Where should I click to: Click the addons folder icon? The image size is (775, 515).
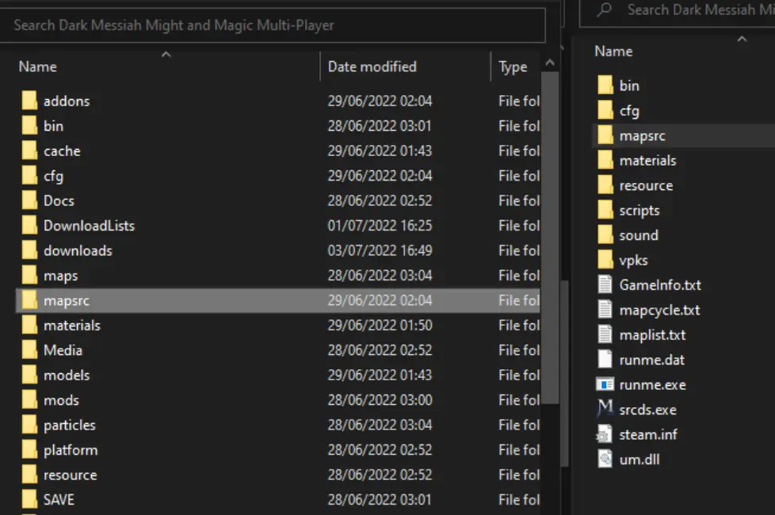(29, 101)
